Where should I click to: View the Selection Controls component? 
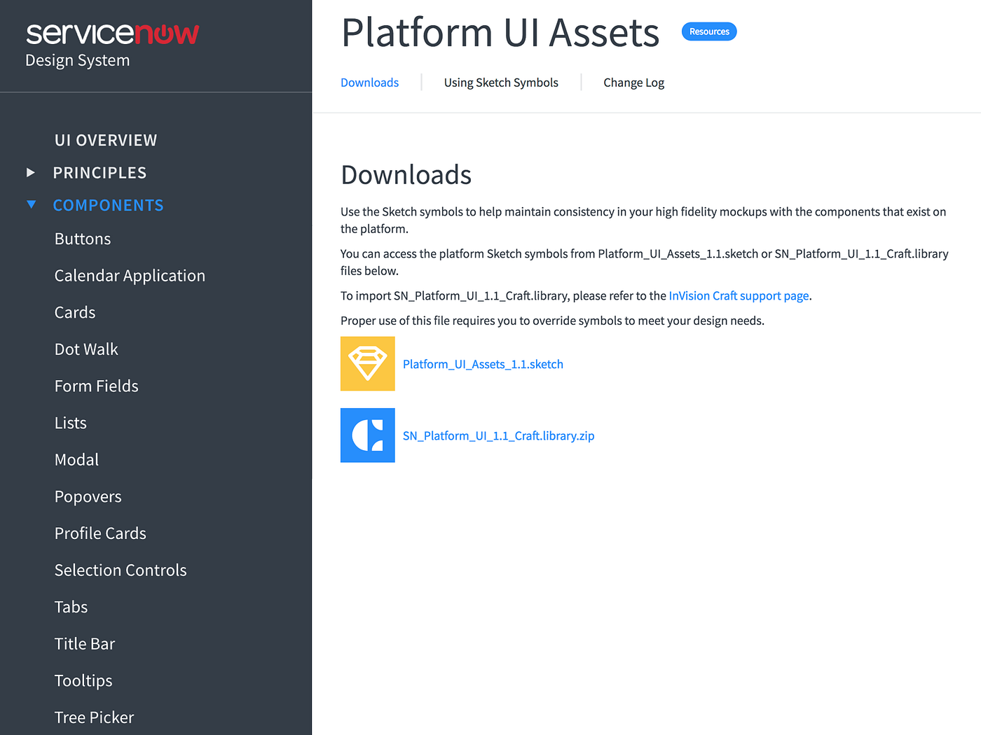(x=120, y=570)
